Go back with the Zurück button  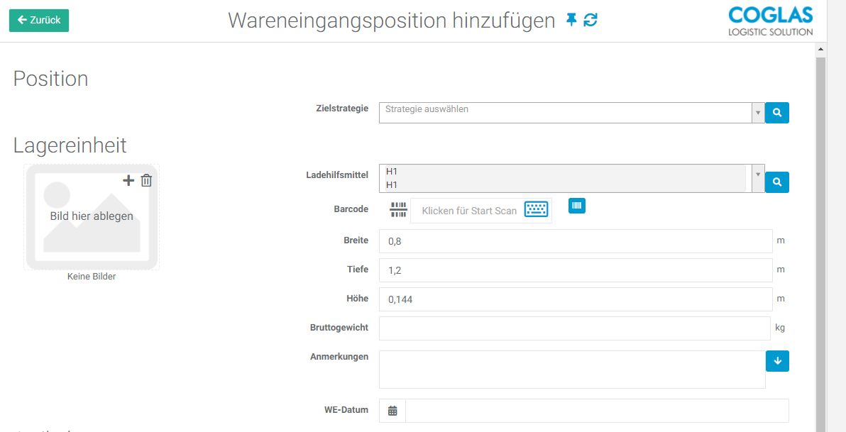[x=39, y=21]
